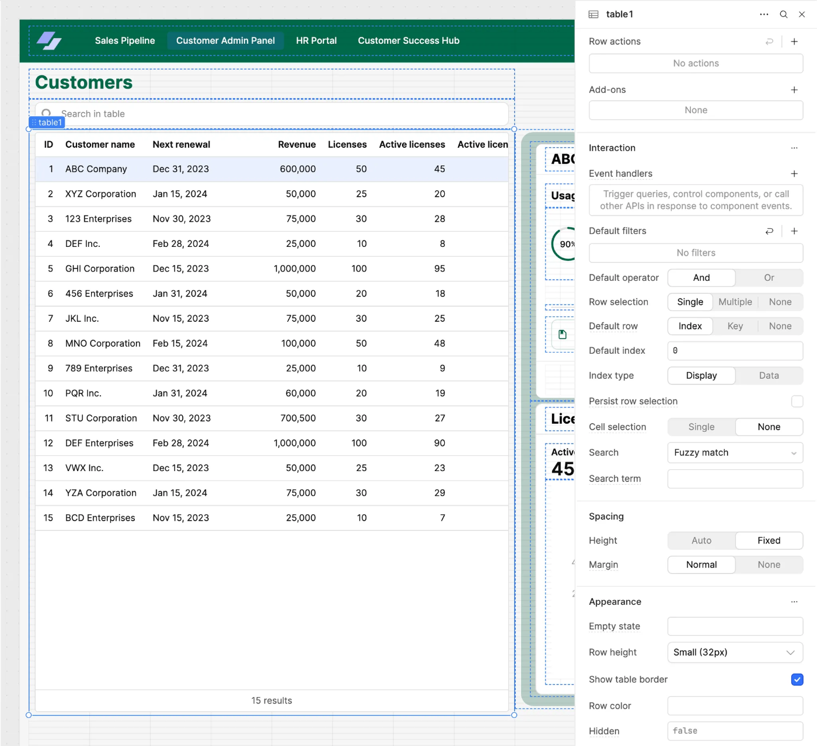This screenshot has width=817, height=746.
Task: Click the ID column header
Action: [48, 144]
